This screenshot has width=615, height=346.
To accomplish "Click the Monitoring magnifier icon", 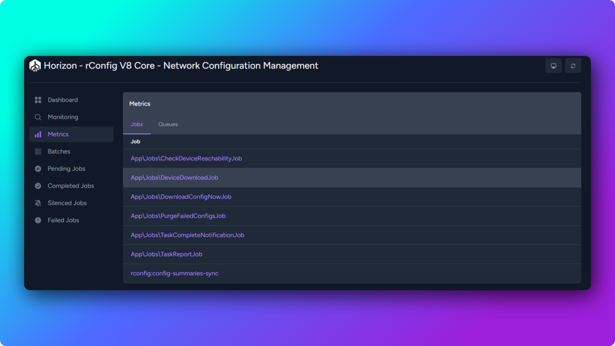I will pyautogui.click(x=38, y=117).
